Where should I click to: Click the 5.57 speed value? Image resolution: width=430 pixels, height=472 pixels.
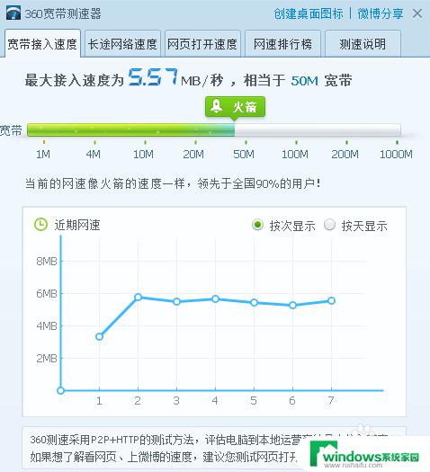coord(154,77)
